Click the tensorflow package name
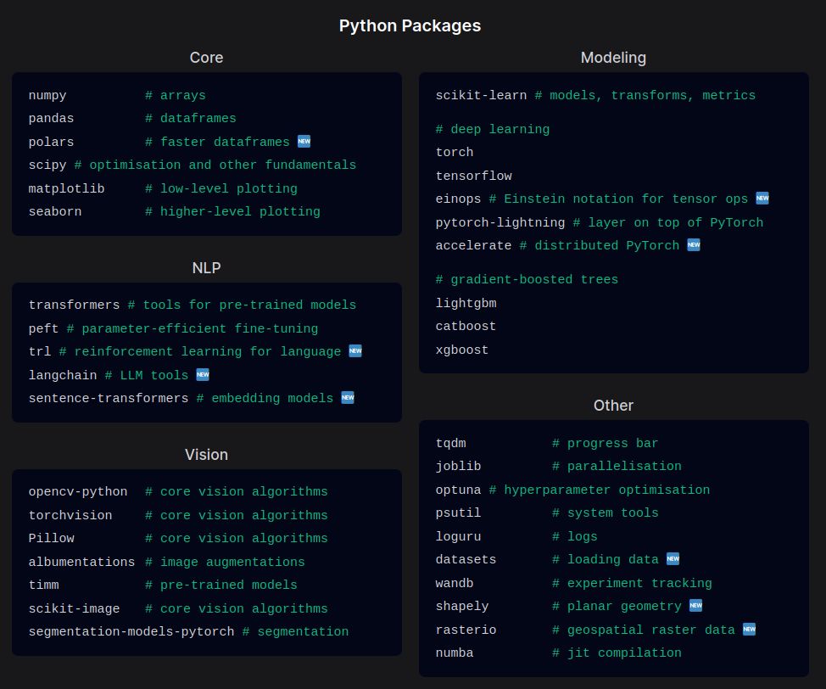The image size is (826, 689). pyautogui.click(x=473, y=176)
